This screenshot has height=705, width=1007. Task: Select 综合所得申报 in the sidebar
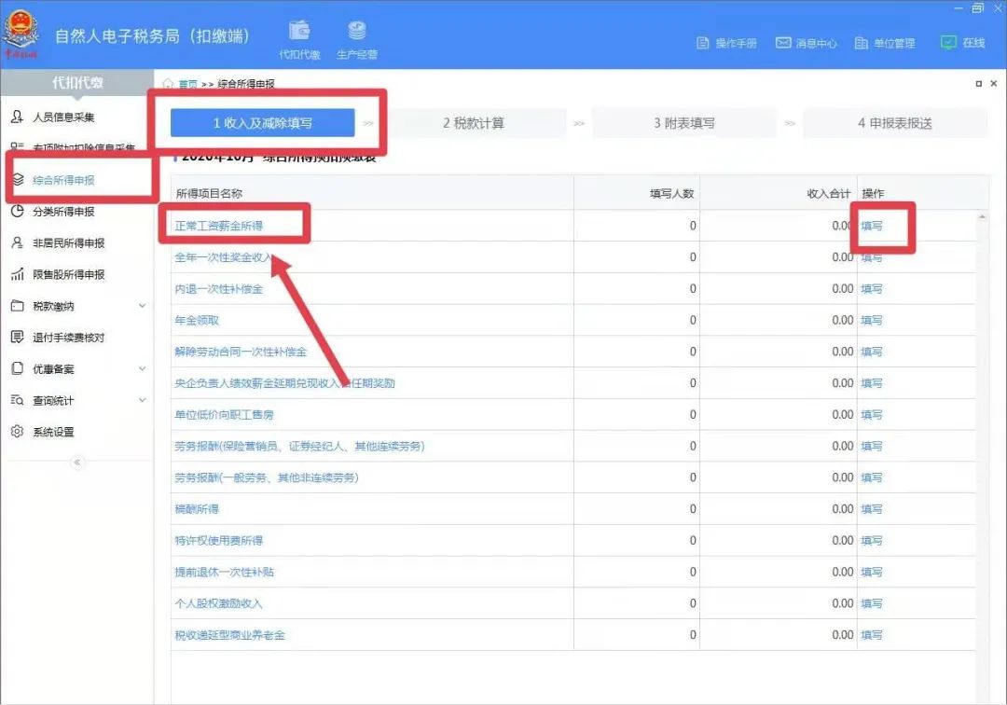click(x=63, y=180)
